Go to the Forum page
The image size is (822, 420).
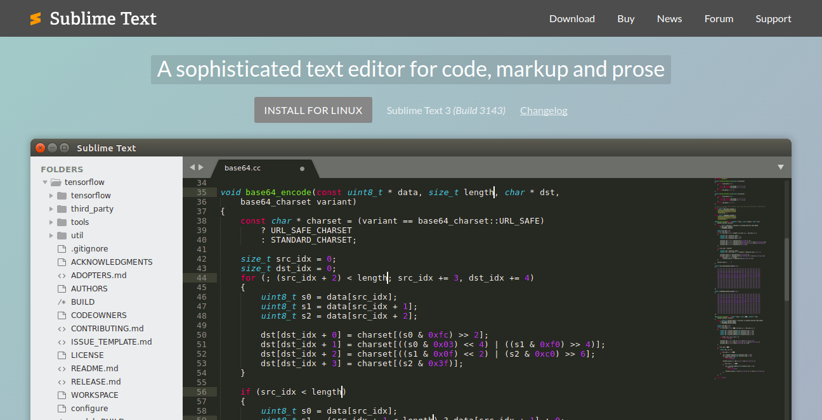[x=719, y=19]
